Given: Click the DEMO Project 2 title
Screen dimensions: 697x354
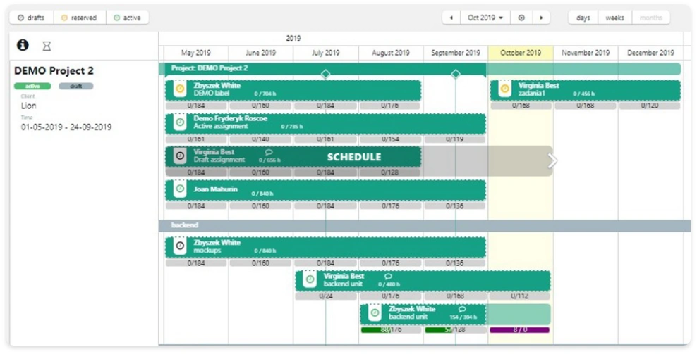Looking at the screenshot, I should (54, 71).
